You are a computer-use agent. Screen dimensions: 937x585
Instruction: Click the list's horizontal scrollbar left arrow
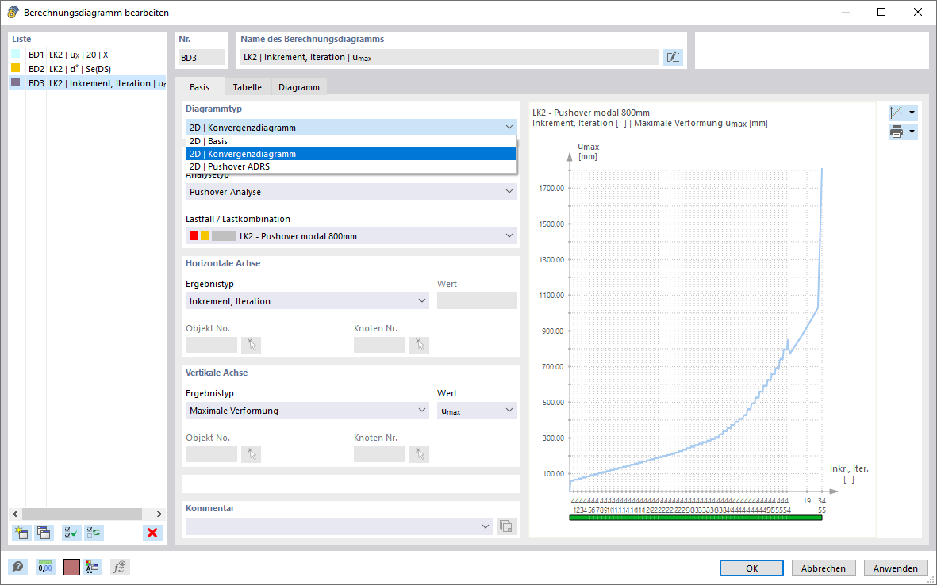click(x=16, y=514)
